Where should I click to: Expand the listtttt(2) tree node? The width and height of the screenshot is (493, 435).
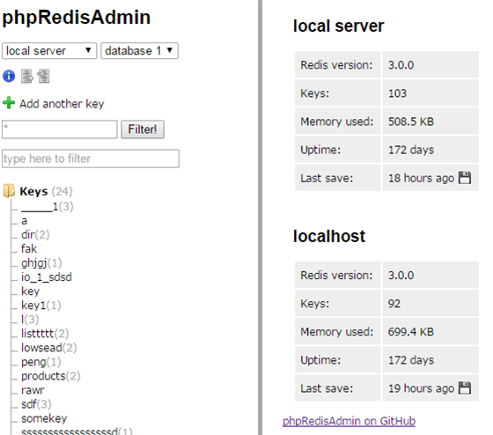(45, 334)
